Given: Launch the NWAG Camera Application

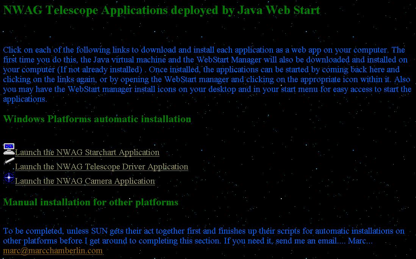Looking at the screenshot, I should coord(85,181).
